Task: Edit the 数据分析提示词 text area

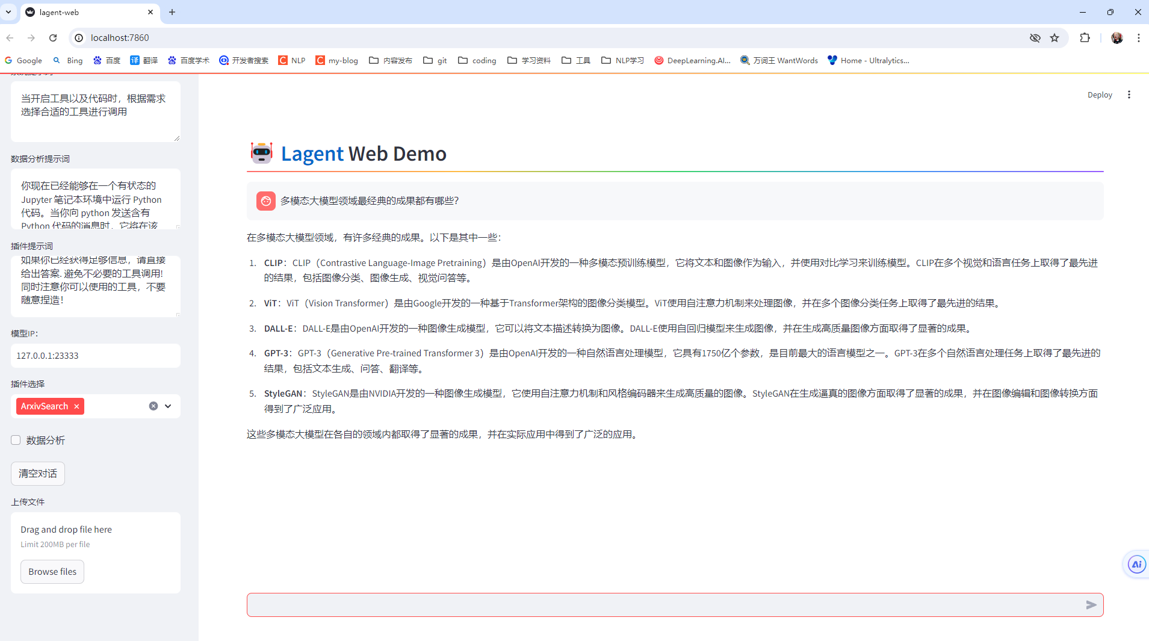Action: click(96, 199)
